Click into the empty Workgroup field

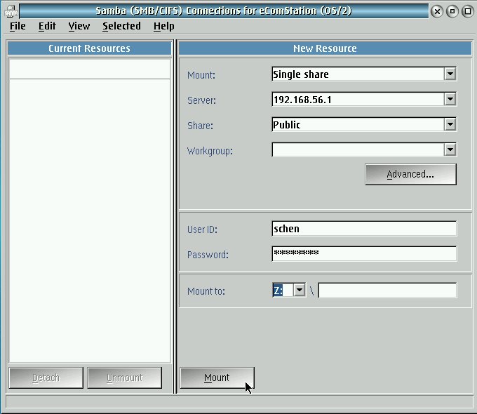tap(358, 149)
